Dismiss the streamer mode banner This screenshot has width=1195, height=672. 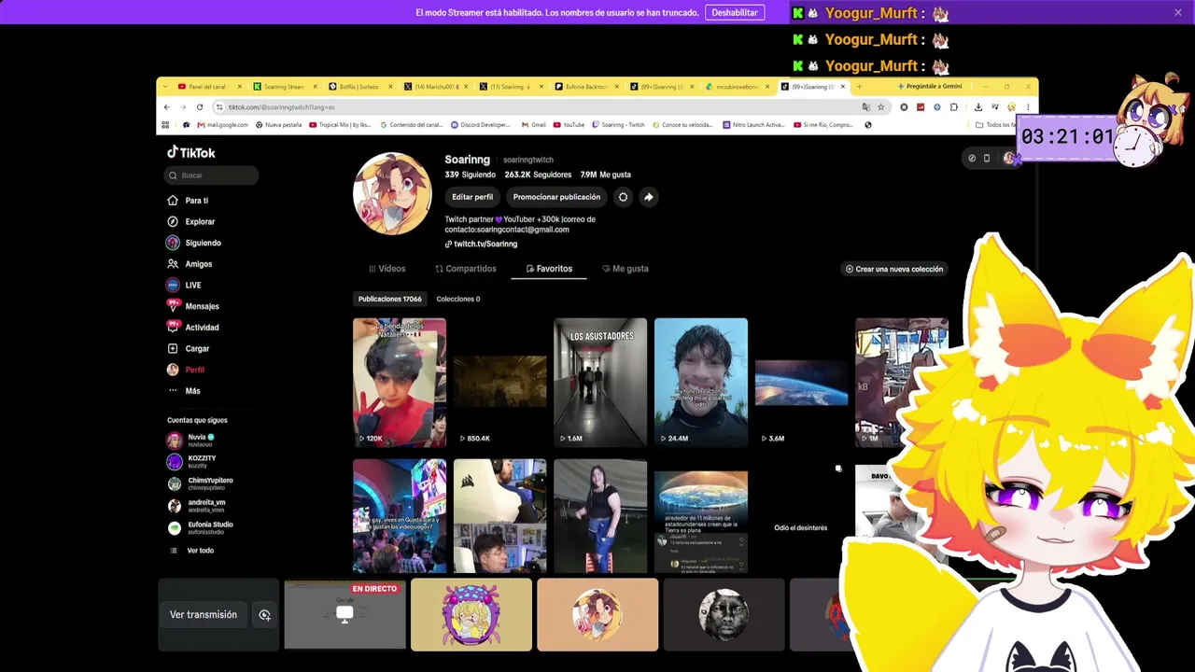[x=1178, y=12]
